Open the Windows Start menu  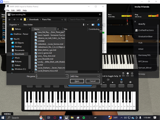coord(3,118)
